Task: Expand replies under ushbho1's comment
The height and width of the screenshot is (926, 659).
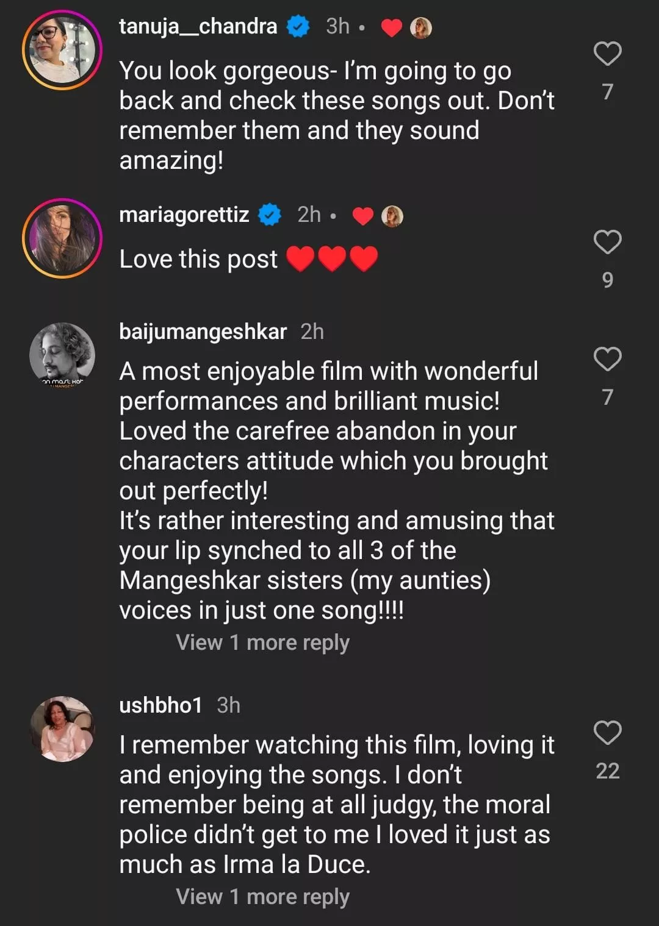Action: coord(262,897)
